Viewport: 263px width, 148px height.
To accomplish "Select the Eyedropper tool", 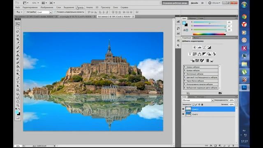I will point(18,43).
